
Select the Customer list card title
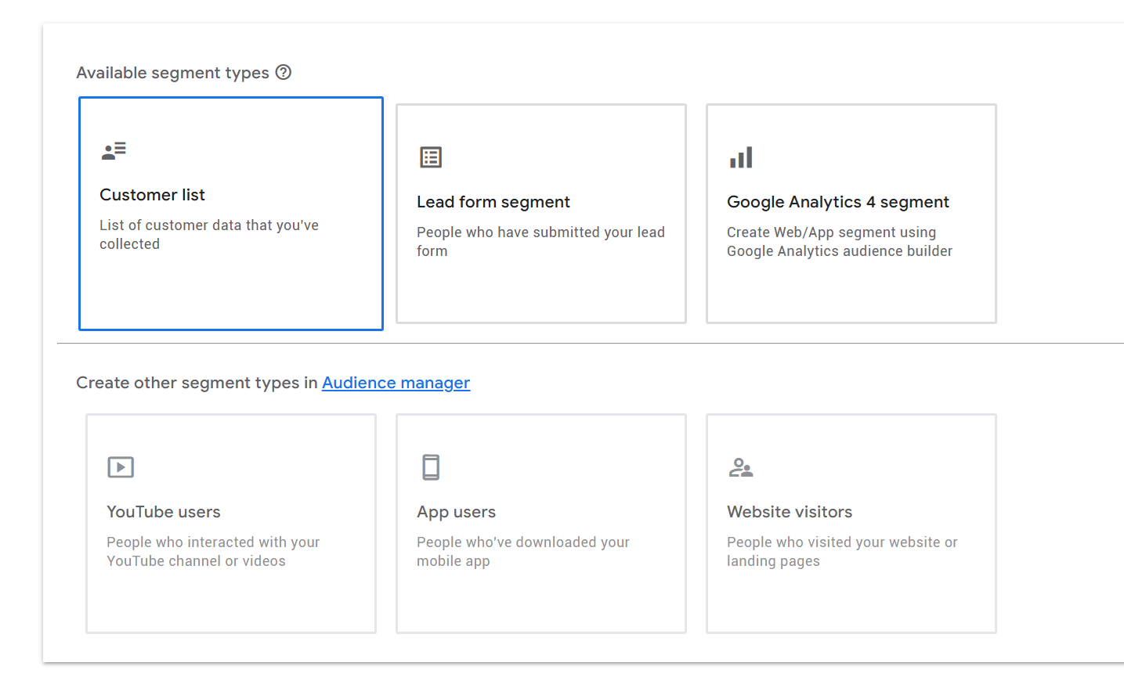point(152,195)
